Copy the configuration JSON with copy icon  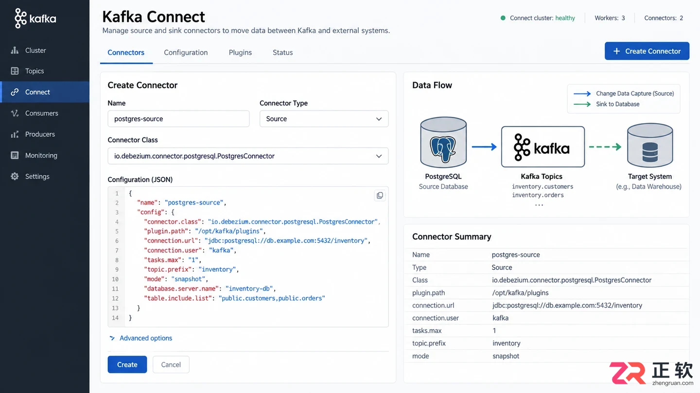380,196
